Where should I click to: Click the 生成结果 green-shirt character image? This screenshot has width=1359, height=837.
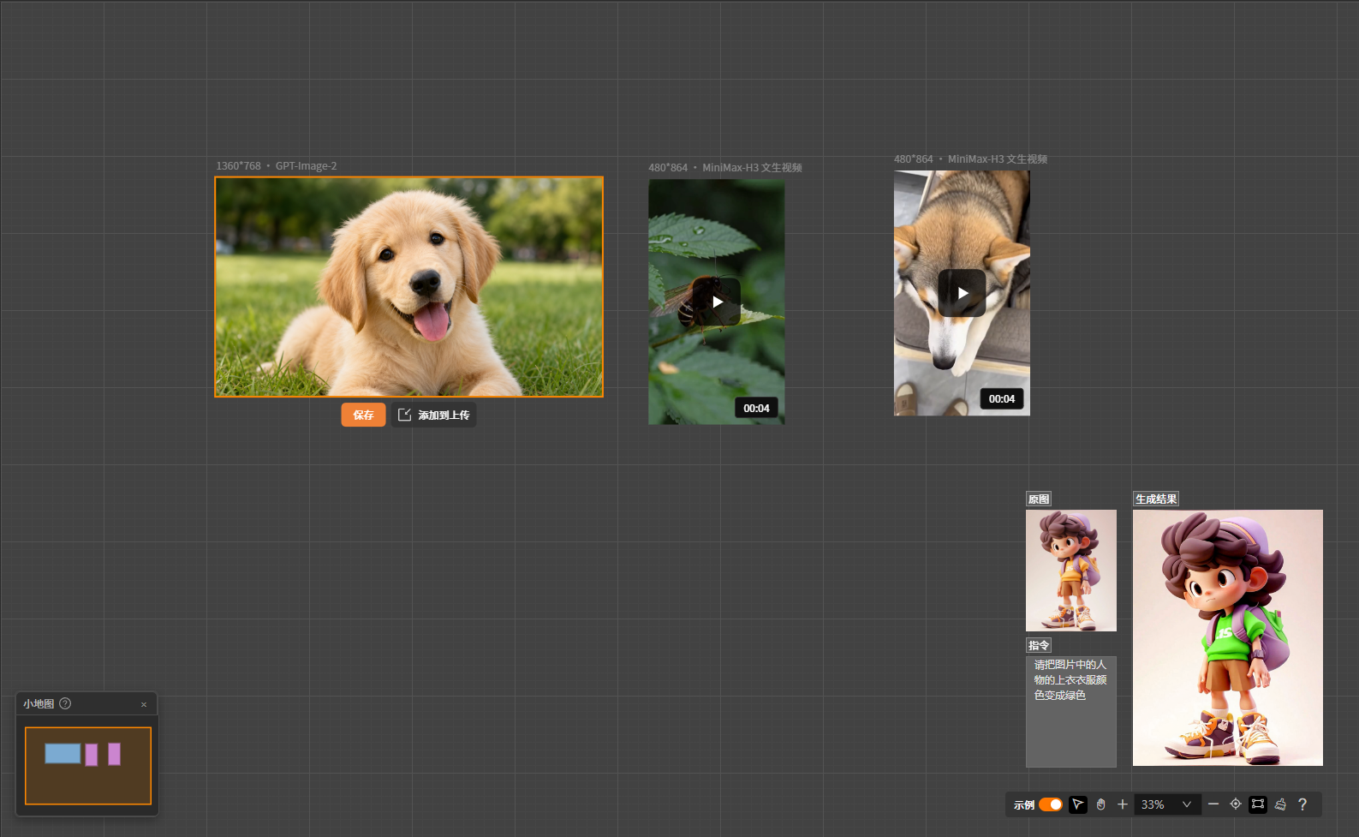1228,637
